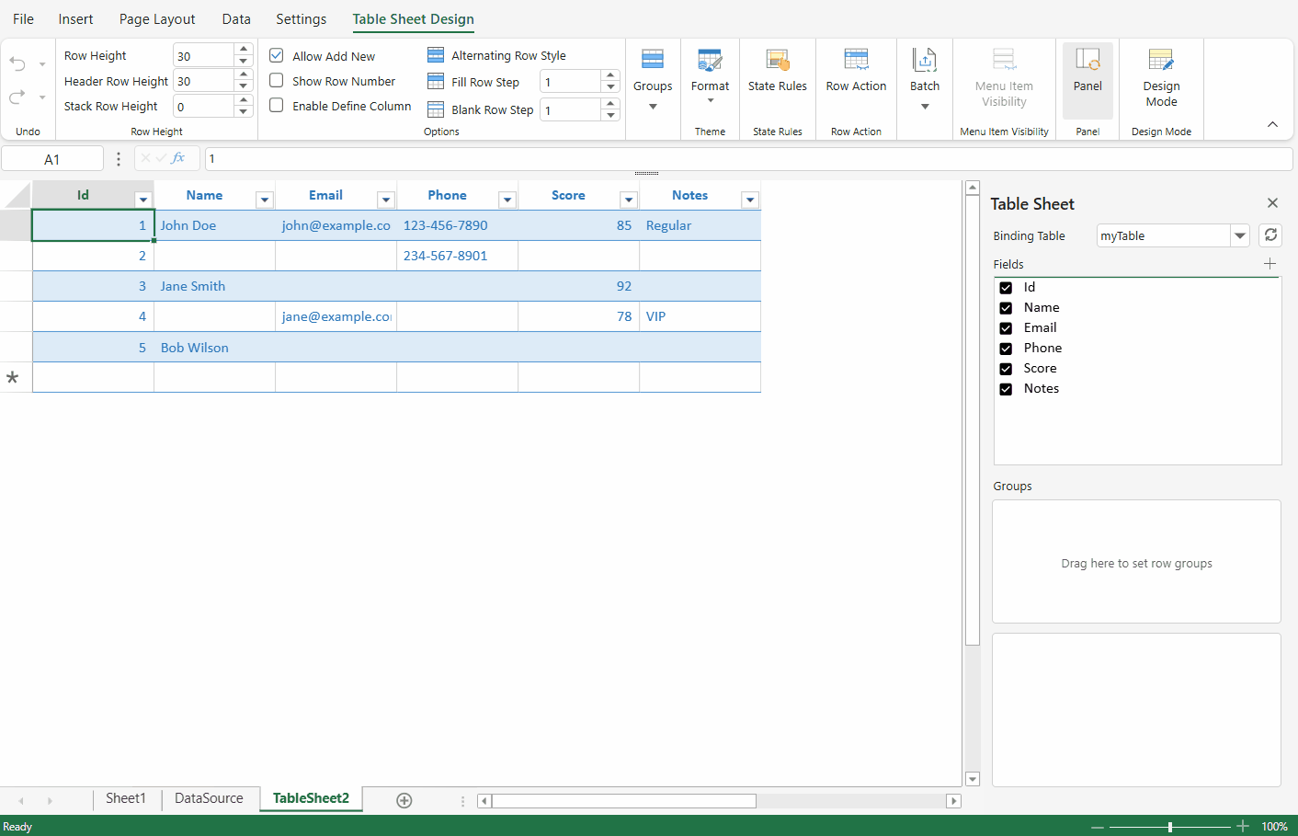Click the formula bar input
The width and height of the screenshot is (1298, 836).
[x=748, y=159]
